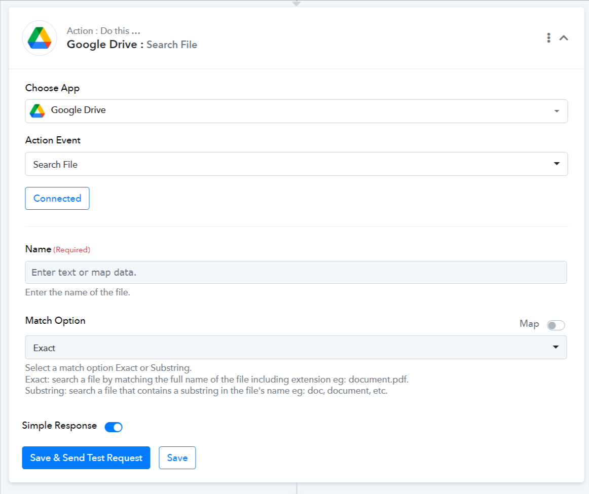Click the Match Option label
The height and width of the screenshot is (494, 589).
[x=55, y=321]
